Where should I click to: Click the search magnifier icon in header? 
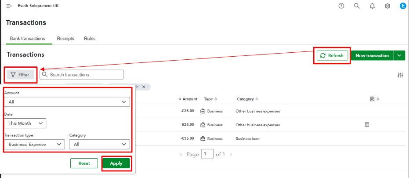[357, 6]
